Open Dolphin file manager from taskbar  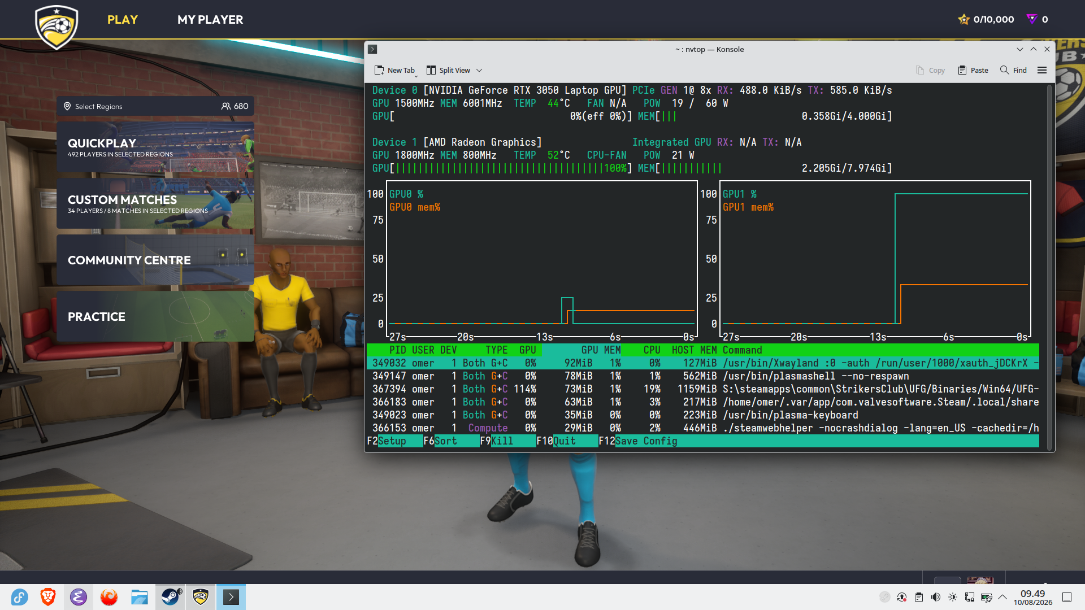140,597
